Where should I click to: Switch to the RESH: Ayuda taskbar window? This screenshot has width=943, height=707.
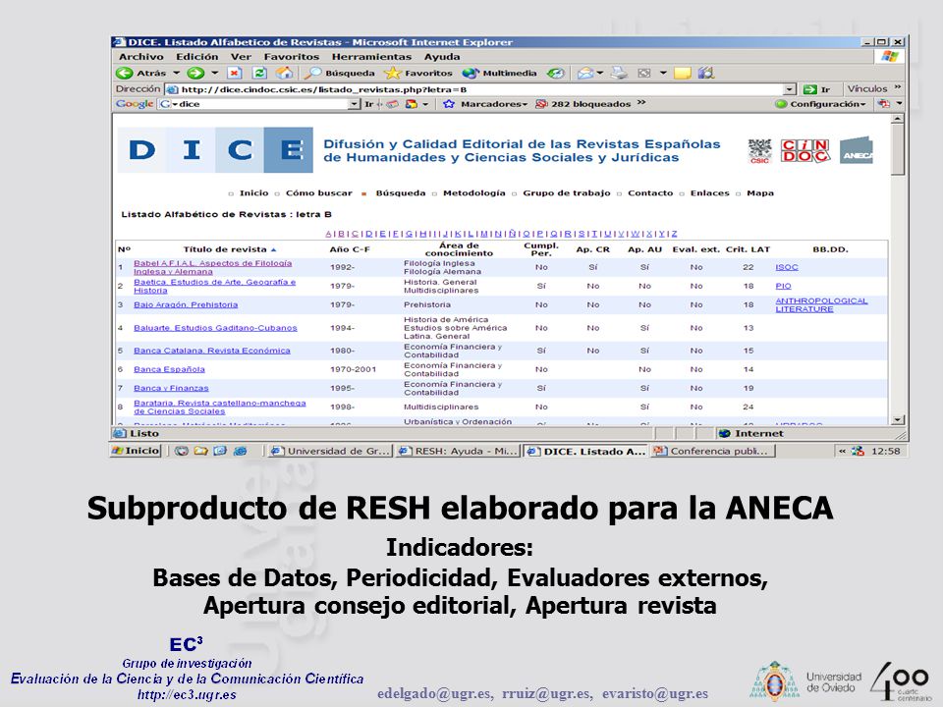[x=459, y=451]
